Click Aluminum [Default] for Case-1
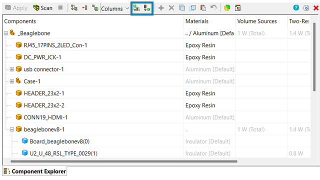320x180 pixels. click(210, 81)
